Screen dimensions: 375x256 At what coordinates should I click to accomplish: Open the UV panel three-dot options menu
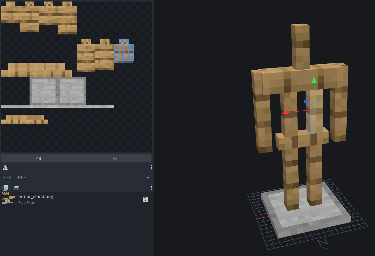pos(151,167)
